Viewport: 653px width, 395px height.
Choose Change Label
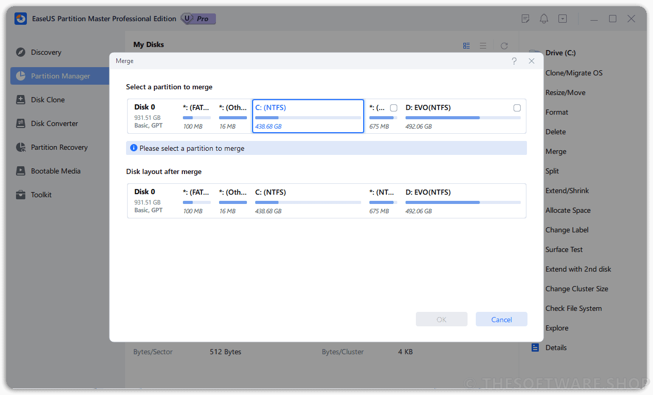(x=567, y=230)
